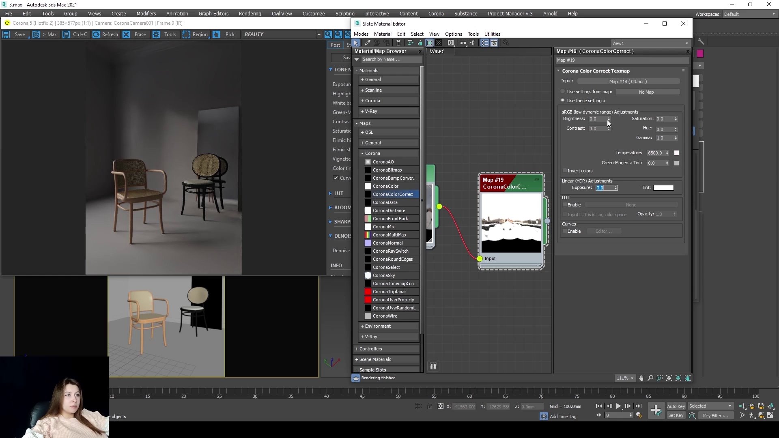Open the BEAUTY render element dropdown
Screen dimensions: 779x438
318,34
